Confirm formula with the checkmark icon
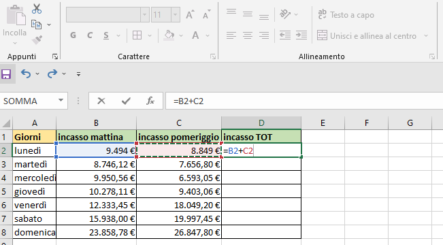 click(126, 101)
